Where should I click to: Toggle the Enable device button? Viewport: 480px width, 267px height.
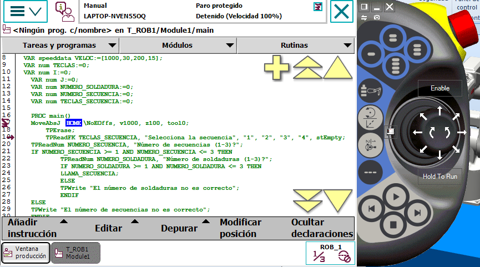(x=440, y=88)
